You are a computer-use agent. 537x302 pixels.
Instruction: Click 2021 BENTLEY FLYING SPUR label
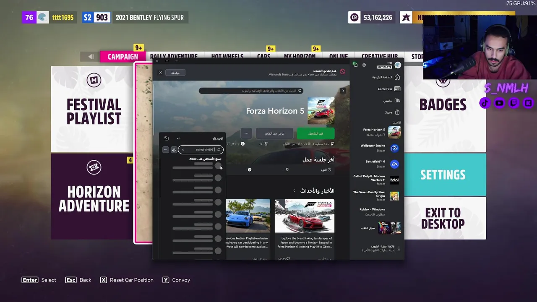point(149,18)
